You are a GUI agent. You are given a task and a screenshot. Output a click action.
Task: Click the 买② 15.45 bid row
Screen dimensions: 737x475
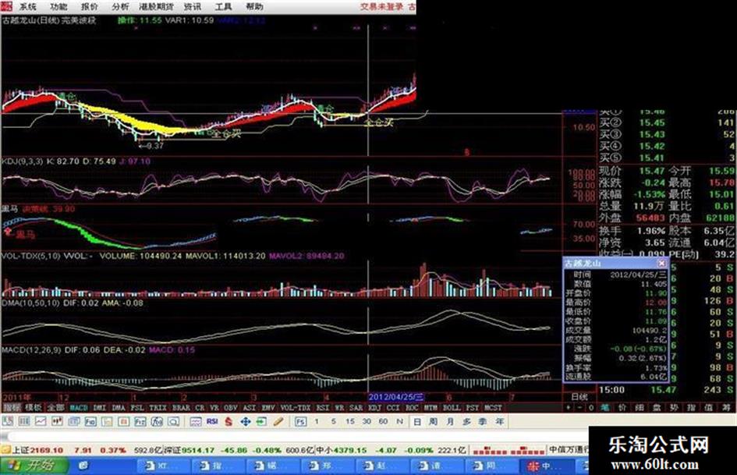pos(667,122)
